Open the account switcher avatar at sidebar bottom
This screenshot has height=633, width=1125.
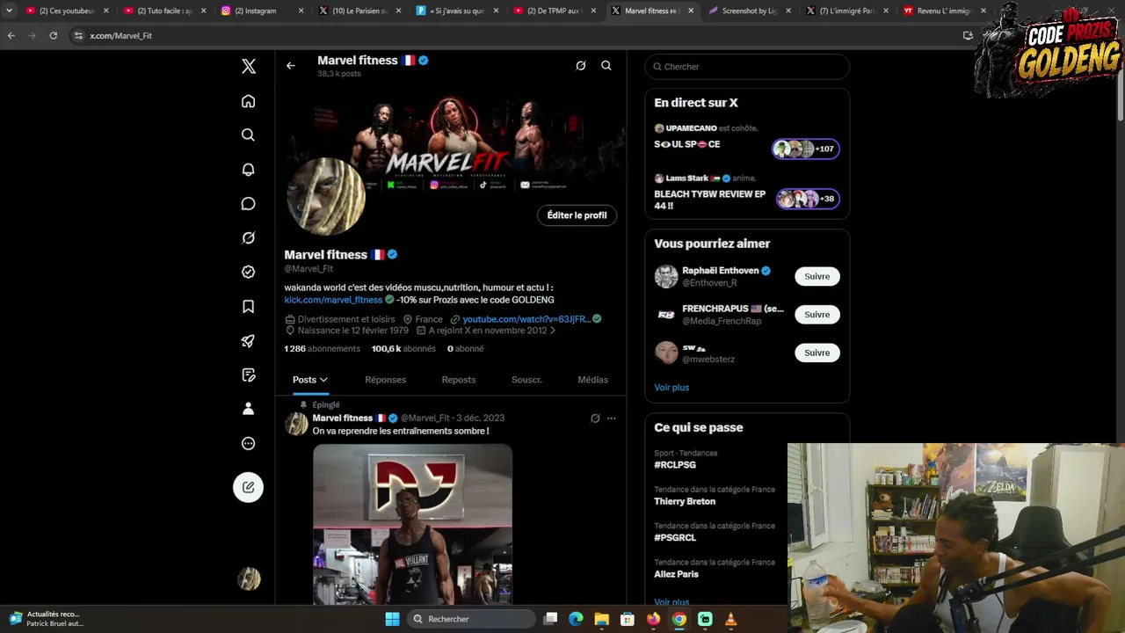249,578
